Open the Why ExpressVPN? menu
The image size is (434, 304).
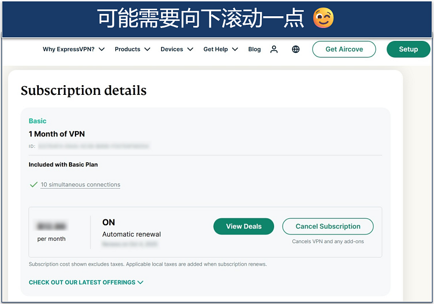click(x=73, y=49)
